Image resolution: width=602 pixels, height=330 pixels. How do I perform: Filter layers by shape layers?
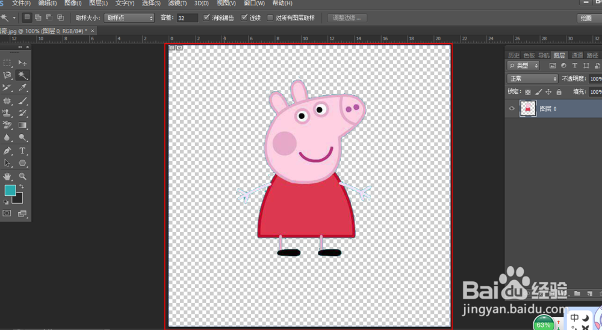click(586, 66)
